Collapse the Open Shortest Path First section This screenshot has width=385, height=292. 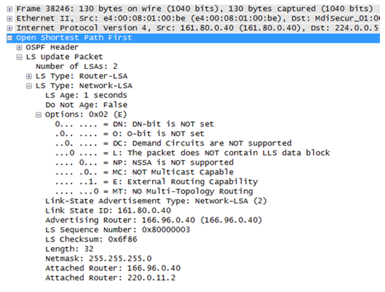click(x=10, y=38)
